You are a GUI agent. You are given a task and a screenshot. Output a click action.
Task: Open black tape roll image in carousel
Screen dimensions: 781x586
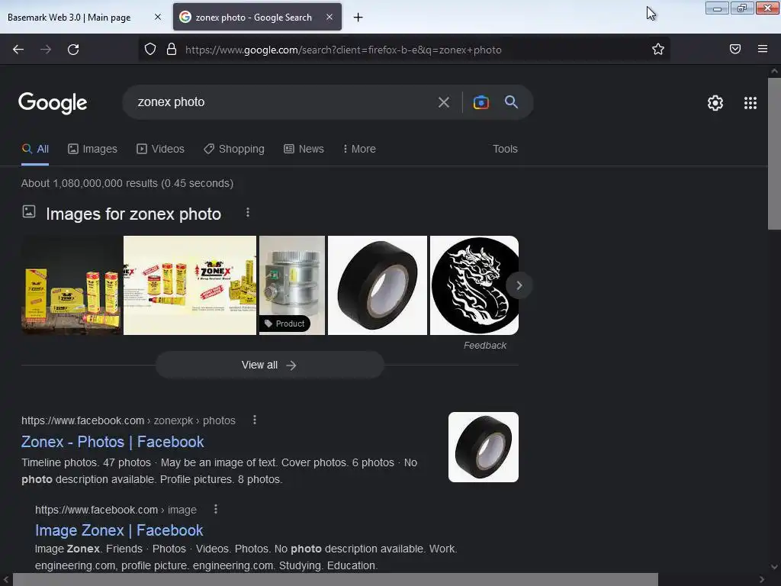click(378, 285)
